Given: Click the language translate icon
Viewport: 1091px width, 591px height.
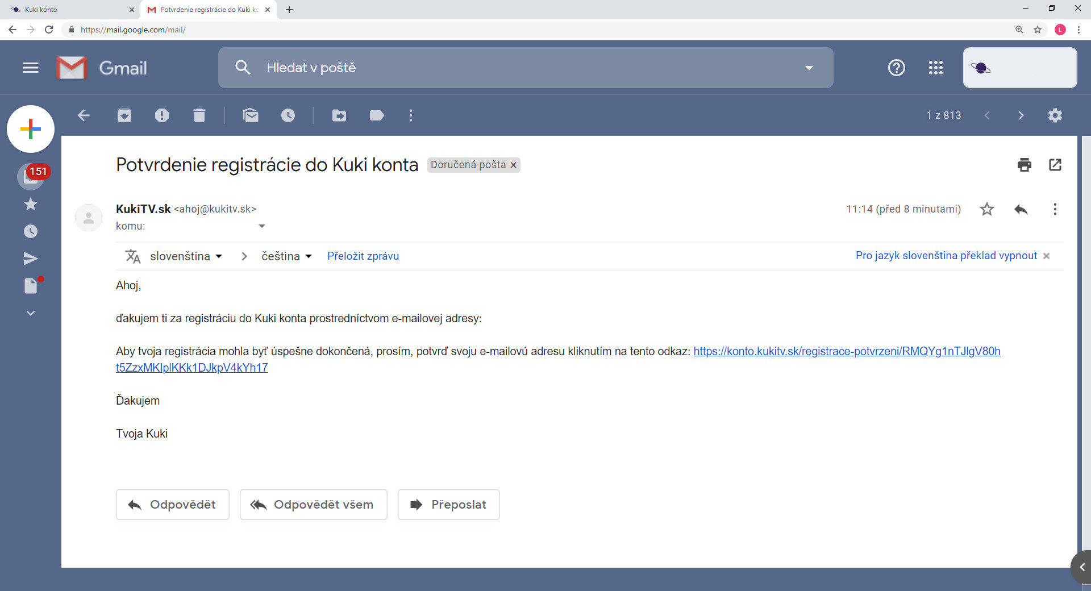Looking at the screenshot, I should click(133, 256).
